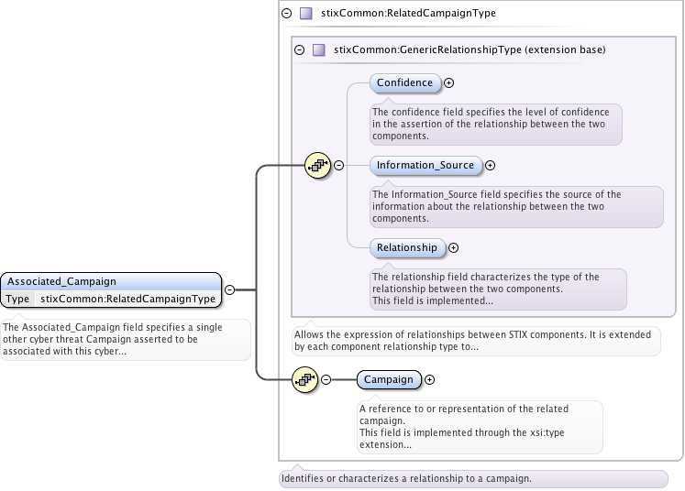Screen dimensions: 685x491
Task: Expand the Information_Source element plus icon
Action: pyautogui.click(x=490, y=166)
